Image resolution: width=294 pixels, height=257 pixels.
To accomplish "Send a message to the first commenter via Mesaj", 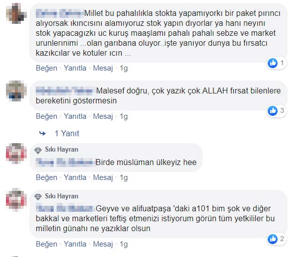I will tap(103, 68).
